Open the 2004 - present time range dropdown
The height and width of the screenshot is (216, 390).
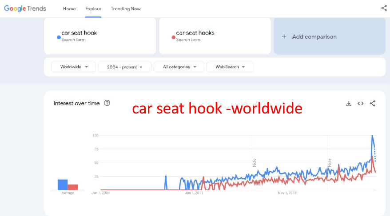pyautogui.click(x=125, y=67)
